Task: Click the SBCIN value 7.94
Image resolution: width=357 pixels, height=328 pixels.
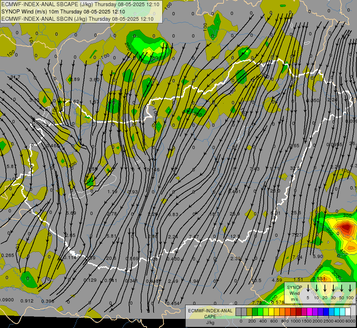Action: pos(297,257)
